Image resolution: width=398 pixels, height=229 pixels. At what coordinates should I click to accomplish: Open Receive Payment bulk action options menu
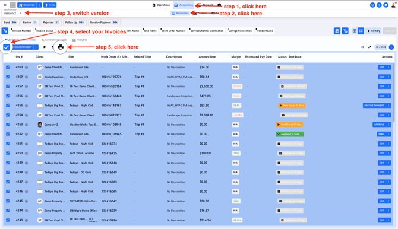tap(36, 47)
